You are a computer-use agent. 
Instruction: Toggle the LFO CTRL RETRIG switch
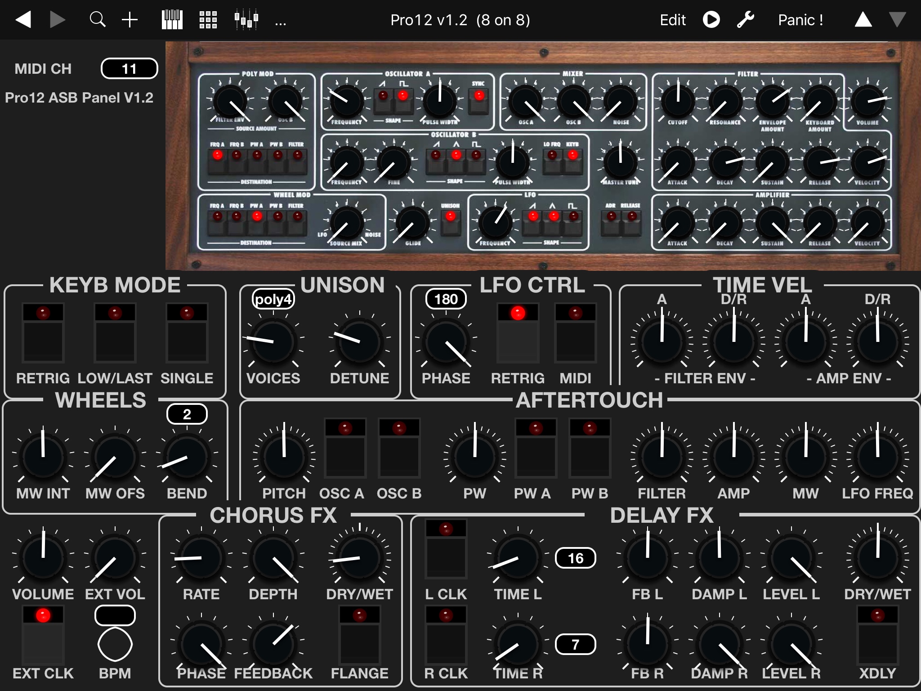(518, 333)
